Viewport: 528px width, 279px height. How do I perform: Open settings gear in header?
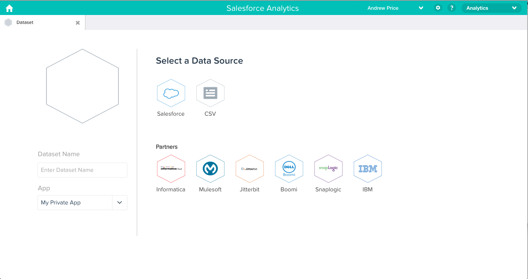coord(438,8)
